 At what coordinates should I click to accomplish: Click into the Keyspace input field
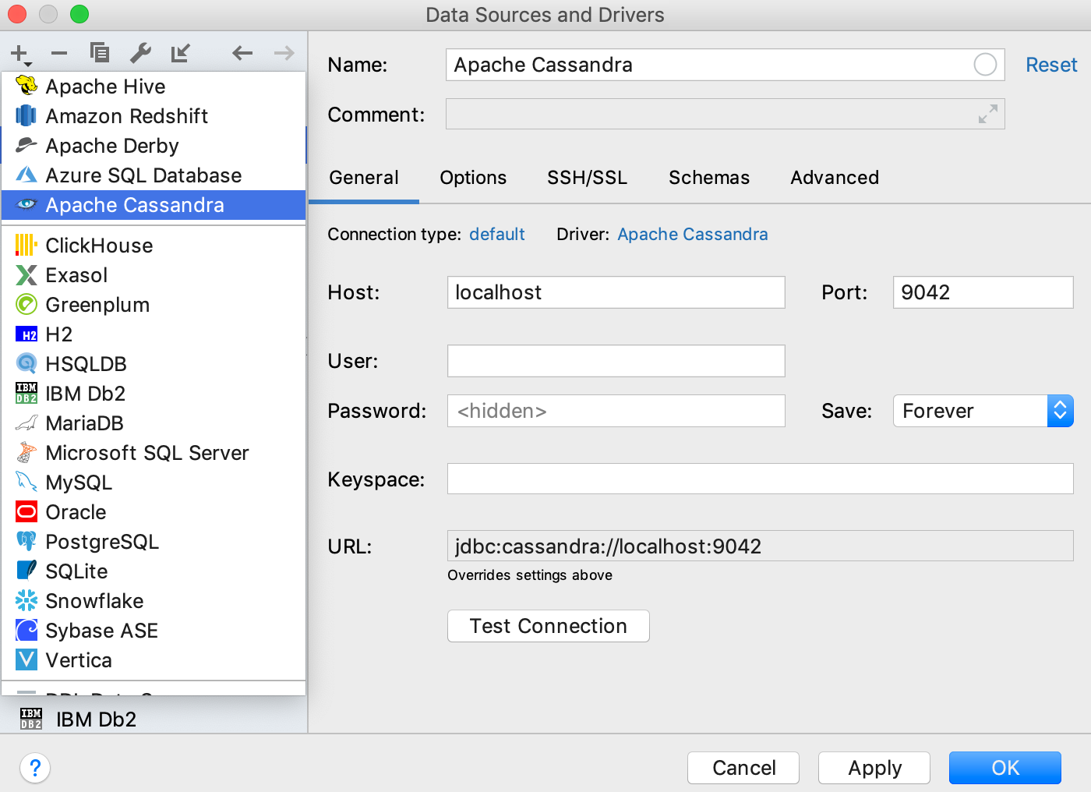click(x=761, y=479)
